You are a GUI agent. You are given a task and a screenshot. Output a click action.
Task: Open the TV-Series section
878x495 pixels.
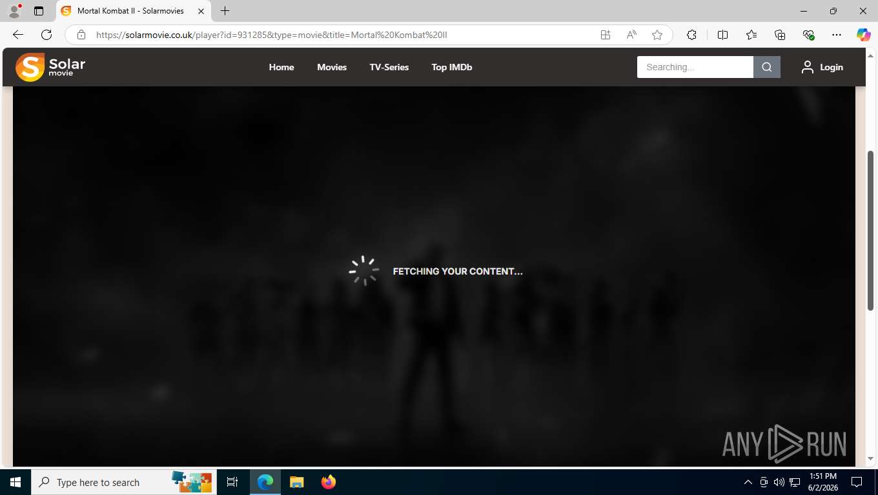click(x=389, y=67)
